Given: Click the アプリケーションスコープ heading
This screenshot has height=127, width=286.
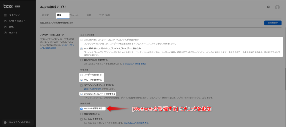Looking at the screenshot, I should point(52,35).
